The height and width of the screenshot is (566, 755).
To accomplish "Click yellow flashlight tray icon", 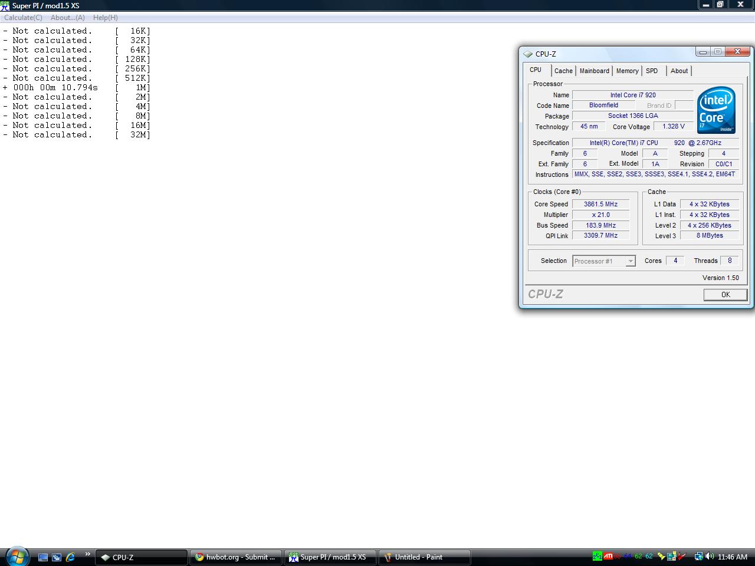I will 661,556.
